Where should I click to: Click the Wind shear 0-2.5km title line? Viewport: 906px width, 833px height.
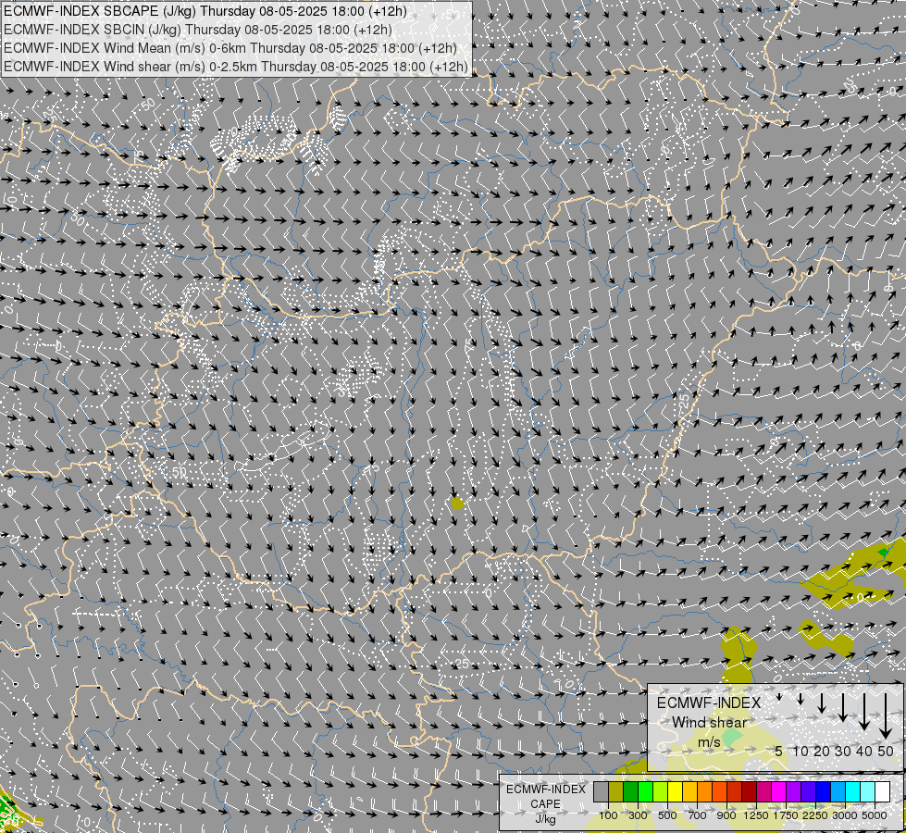click(236, 67)
